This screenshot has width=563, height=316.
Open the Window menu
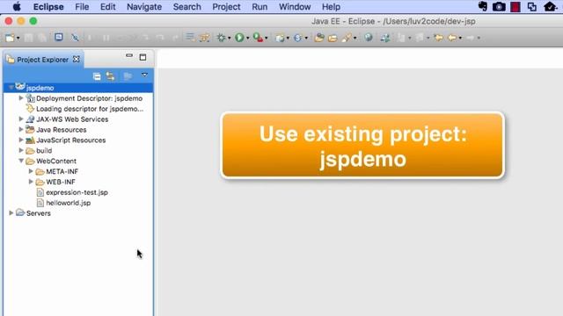[x=295, y=7]
